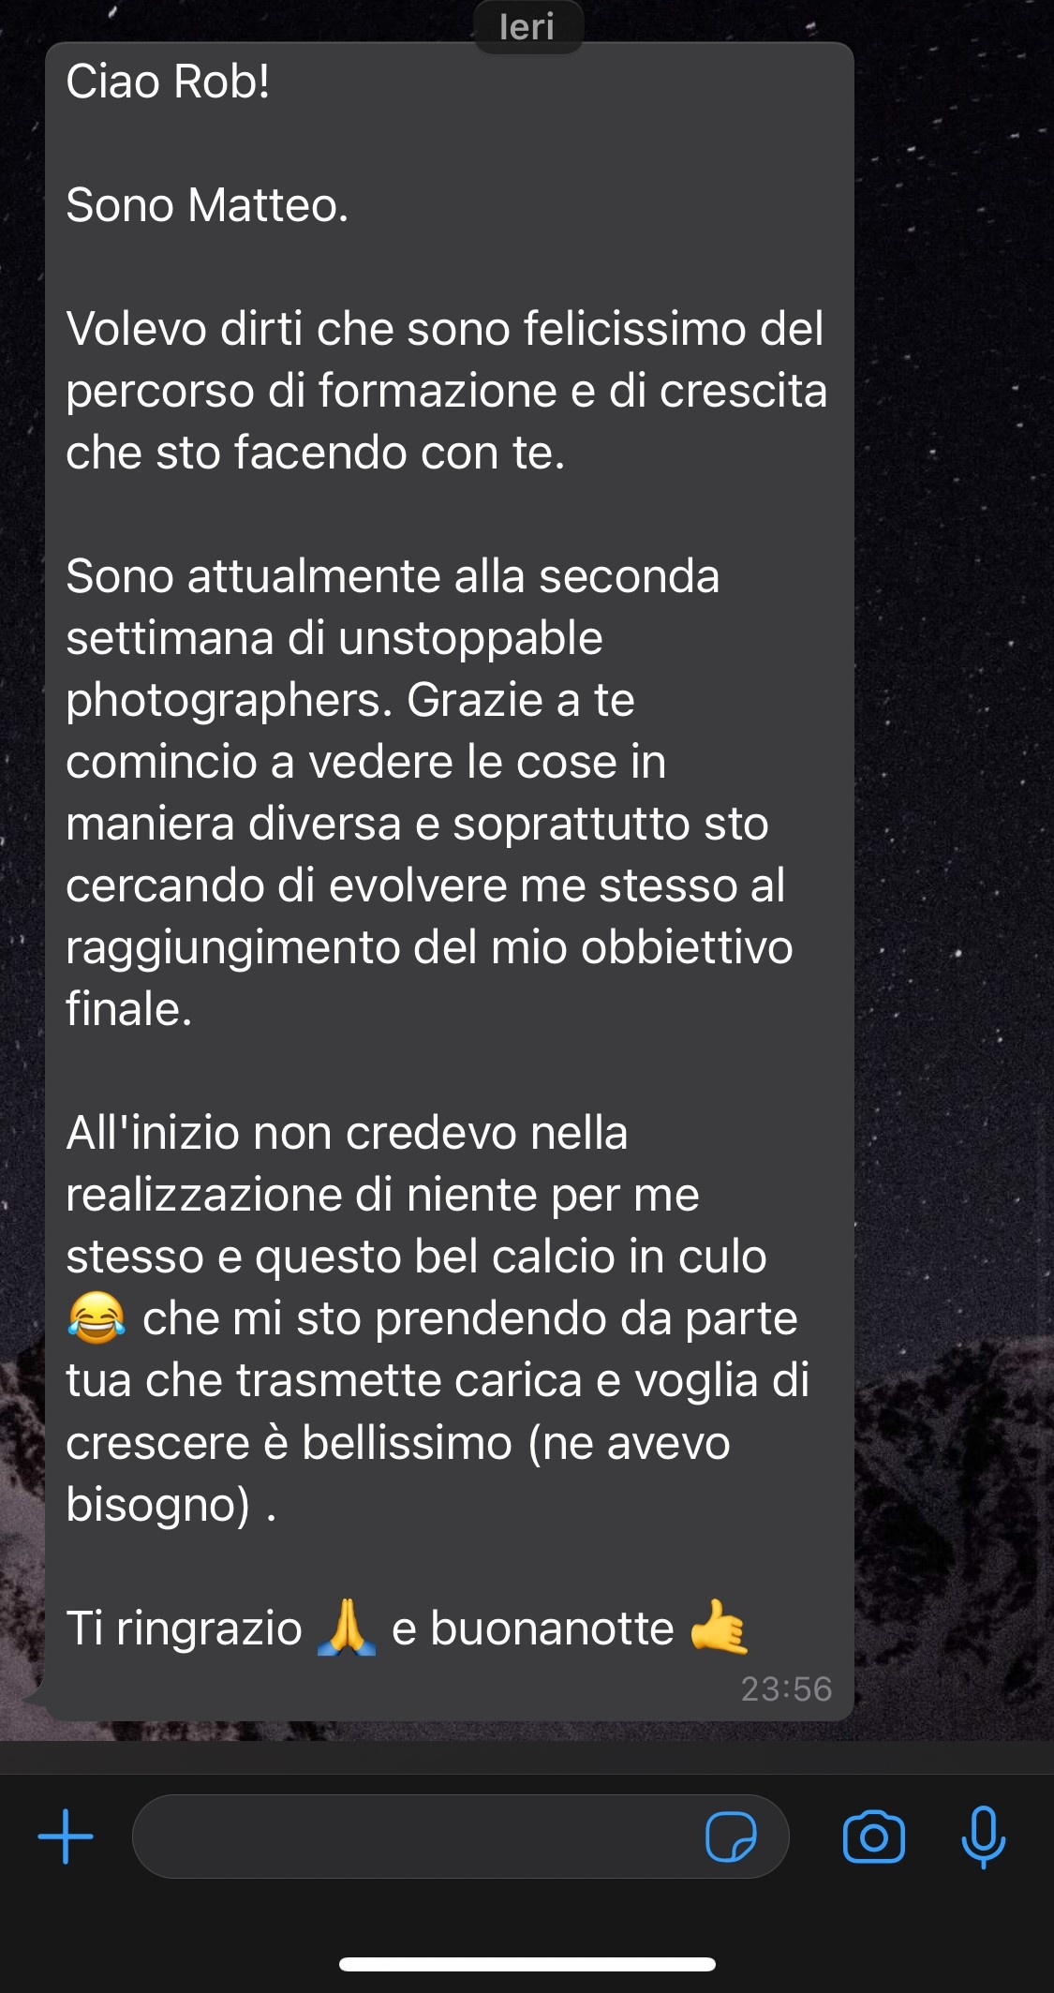
Task: Tap the call-me hand emoji after buonanotte
Action: click(719, 1628)
